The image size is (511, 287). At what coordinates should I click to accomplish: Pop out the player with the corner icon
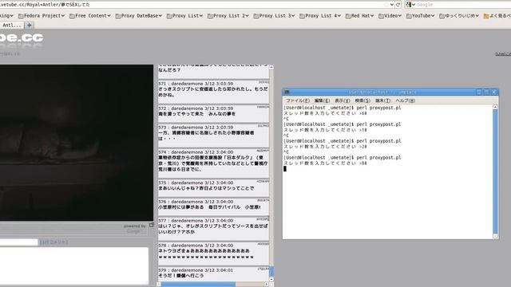click(x=152, y=225)
